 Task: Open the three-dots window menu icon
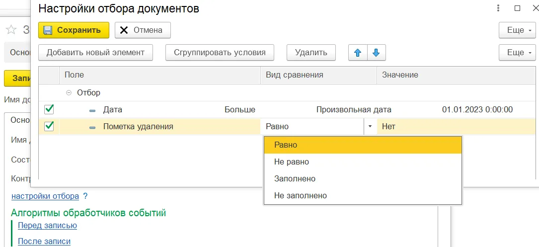498,8
